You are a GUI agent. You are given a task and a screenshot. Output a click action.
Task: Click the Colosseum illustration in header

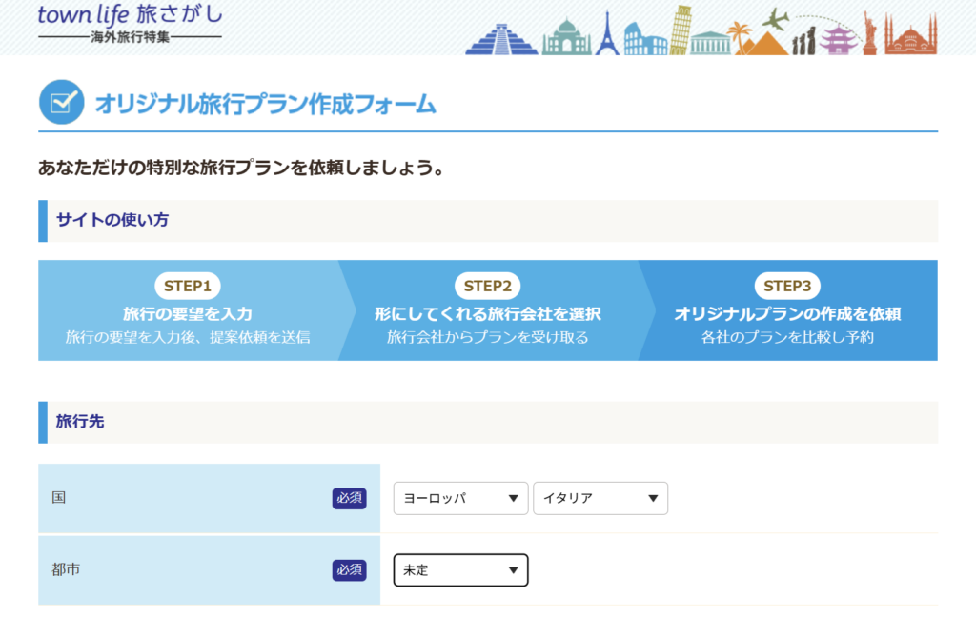pos(645,39)
